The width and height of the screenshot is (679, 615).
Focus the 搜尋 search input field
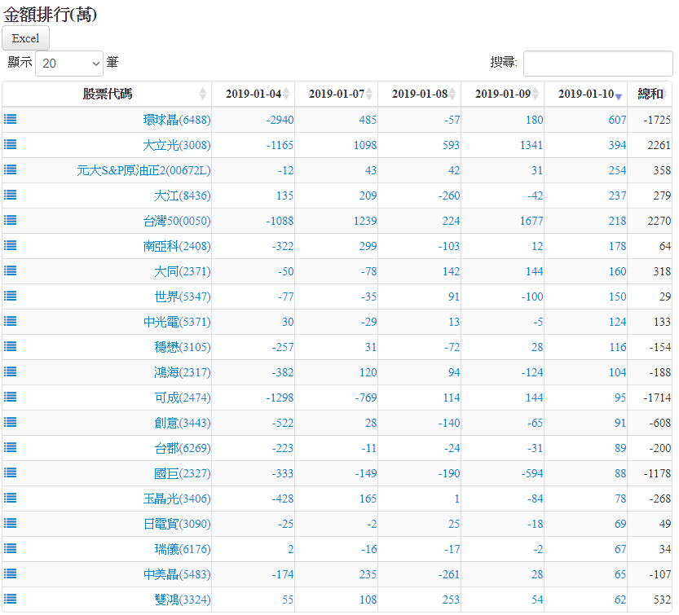tap(597, 63)
